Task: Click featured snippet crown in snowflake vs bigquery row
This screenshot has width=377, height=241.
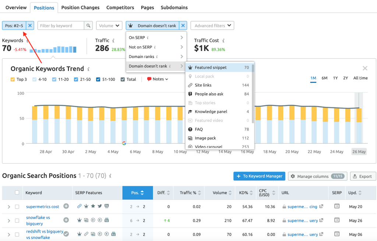Action: [79, 220]
